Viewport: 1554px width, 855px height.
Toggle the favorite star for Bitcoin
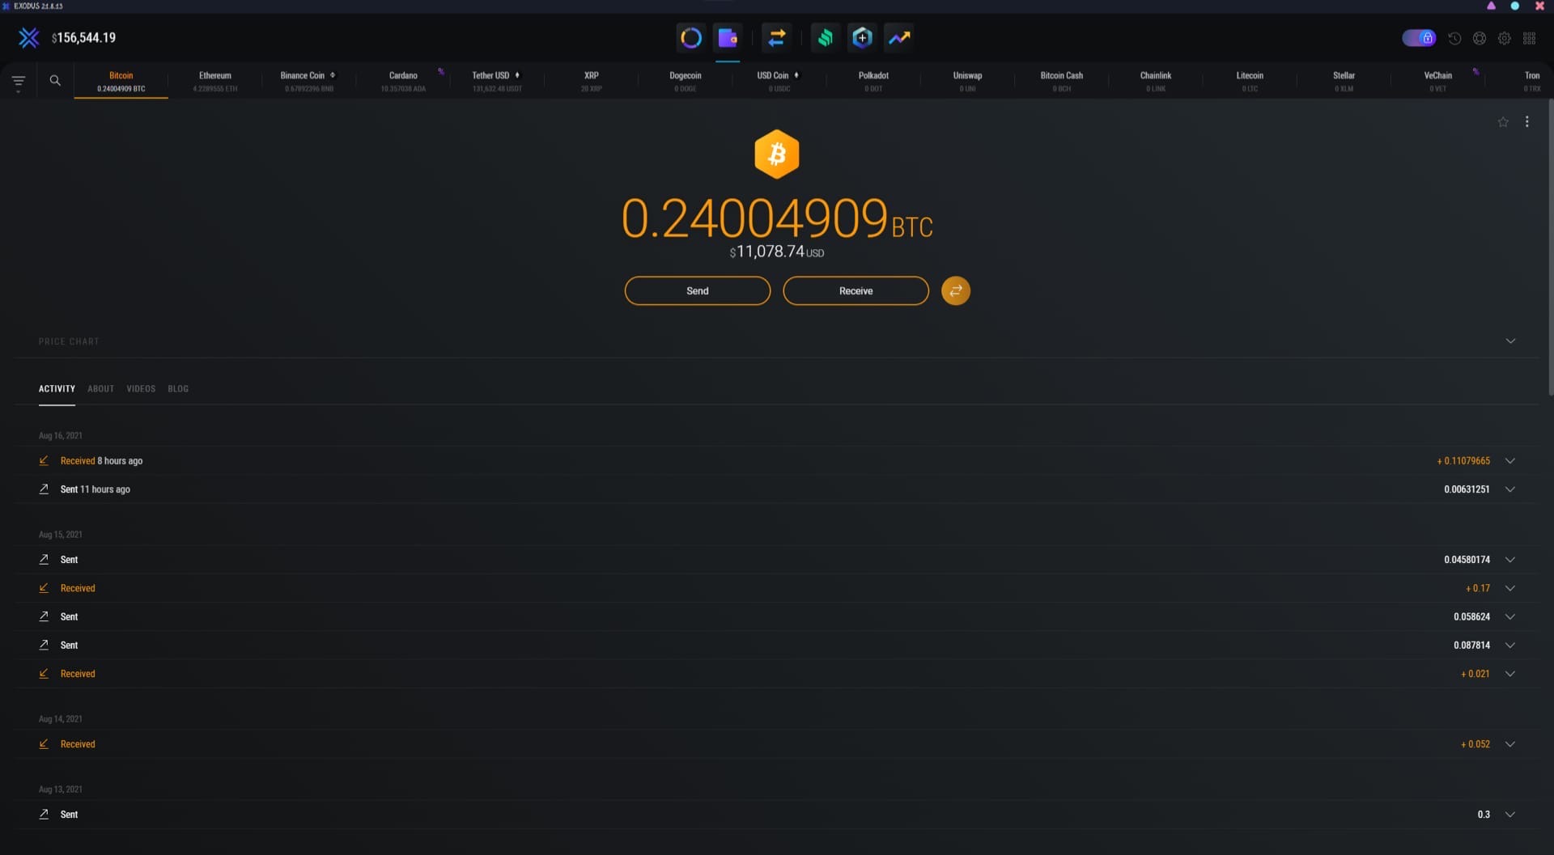coord(1503,122)
